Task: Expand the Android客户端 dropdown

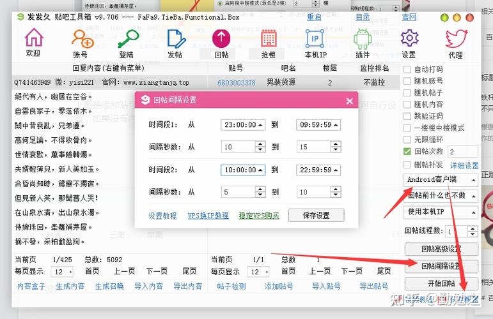Action: pyautogui.click(x=441, y=180)
